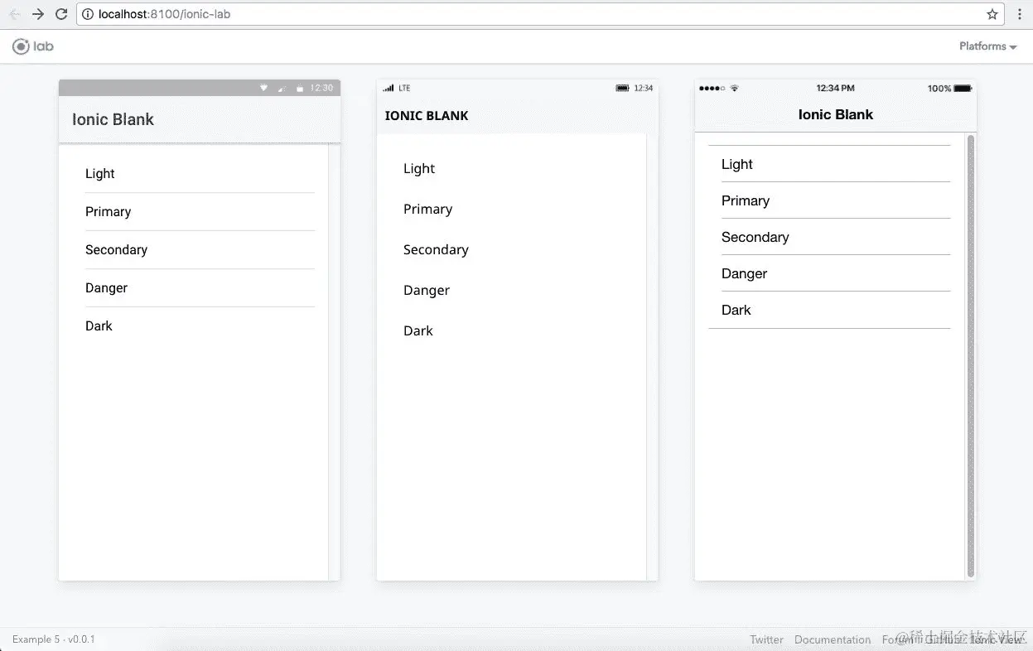The image size is (1033, 651).
Task: Open the Chrome three-dot menu
Action: click(1020, 14)
